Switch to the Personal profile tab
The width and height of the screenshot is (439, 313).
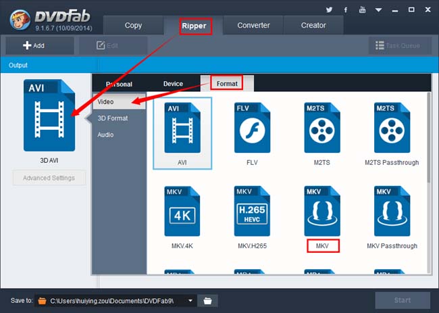(x=119, y=84)
